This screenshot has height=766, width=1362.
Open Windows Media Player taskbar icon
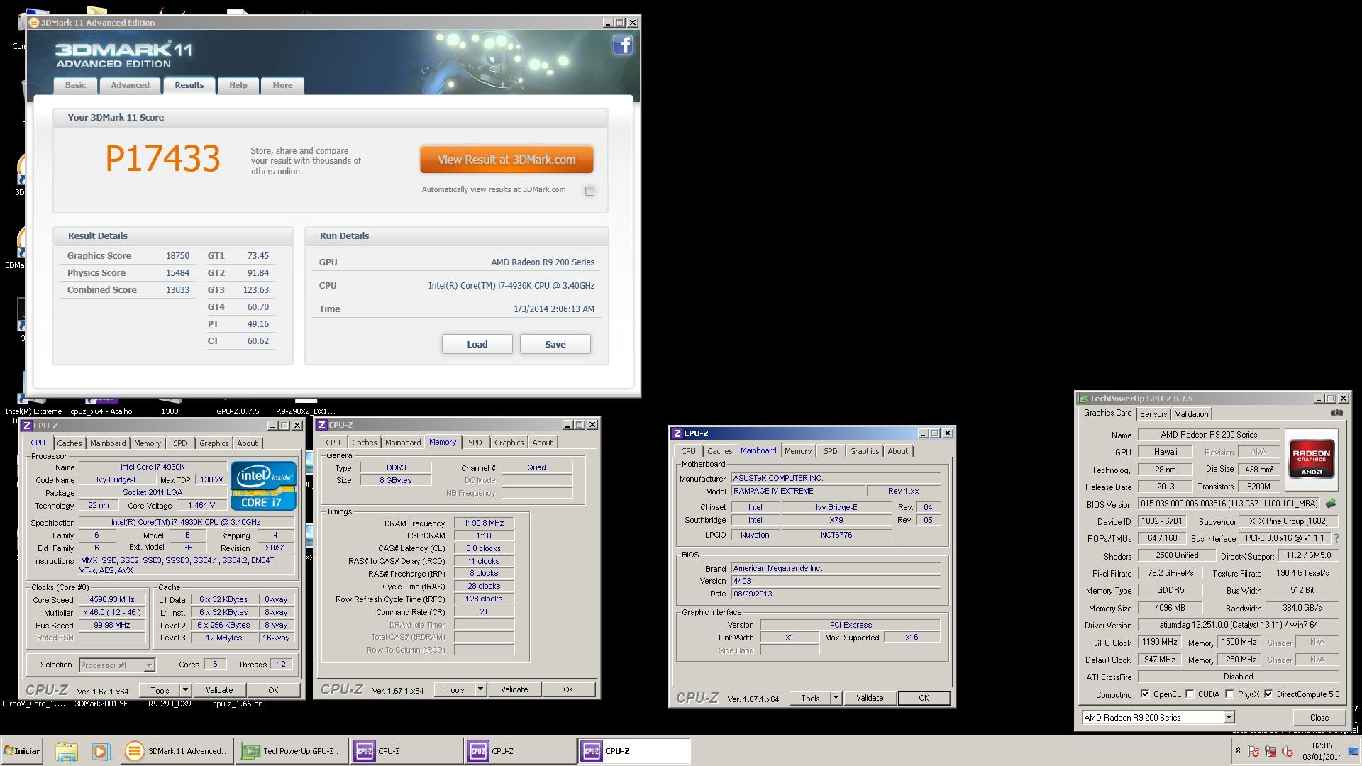point(100,751)
